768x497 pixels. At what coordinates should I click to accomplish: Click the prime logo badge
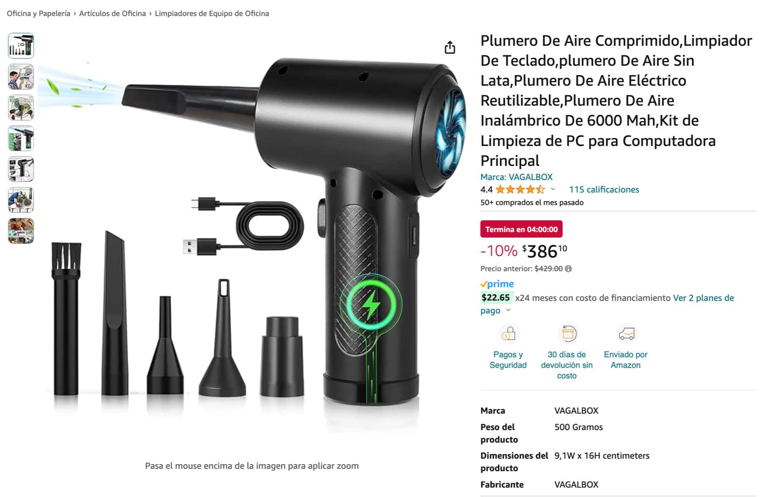pos(497,284)
